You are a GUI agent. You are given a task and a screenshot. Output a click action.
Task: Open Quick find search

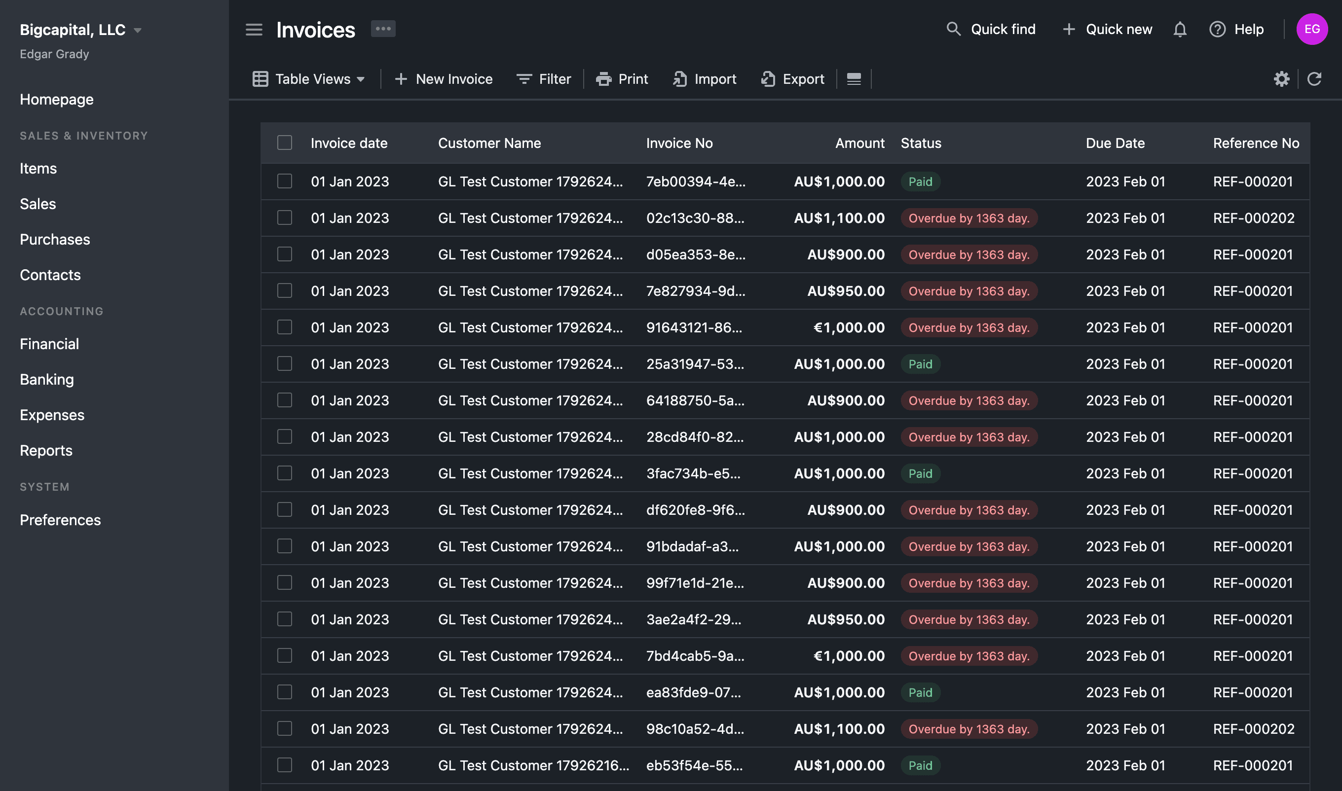(x=991, y=29)
